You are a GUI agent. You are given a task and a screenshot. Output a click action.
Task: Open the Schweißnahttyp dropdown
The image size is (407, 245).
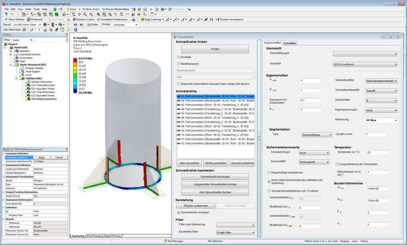381,81
